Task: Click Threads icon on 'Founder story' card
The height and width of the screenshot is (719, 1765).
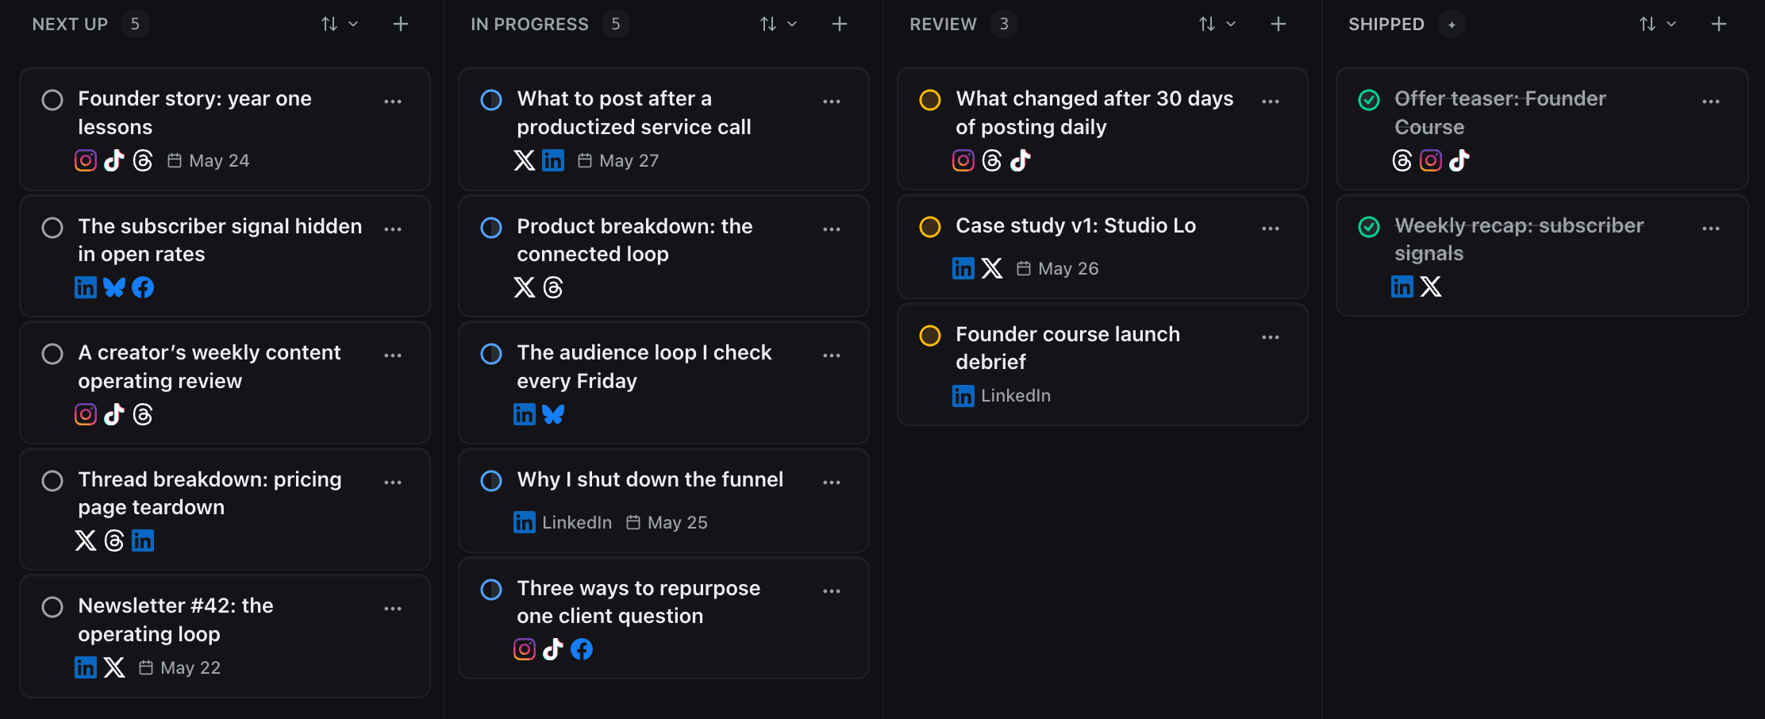Action: 143,160
